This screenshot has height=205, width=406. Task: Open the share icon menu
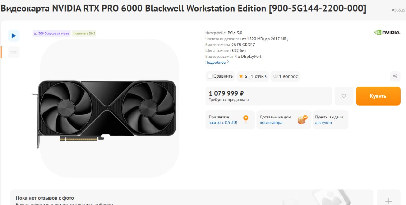click(395, 76)
